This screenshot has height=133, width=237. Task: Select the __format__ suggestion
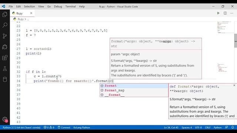click(x=134, y=95)
